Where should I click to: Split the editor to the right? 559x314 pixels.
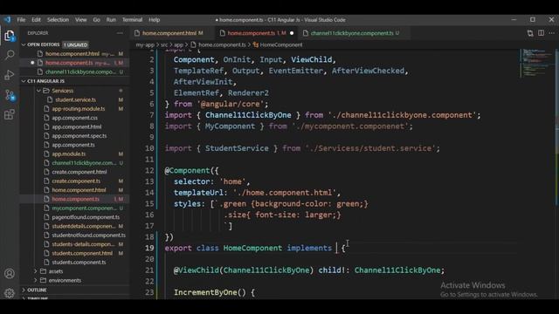[x=541, y=33]
